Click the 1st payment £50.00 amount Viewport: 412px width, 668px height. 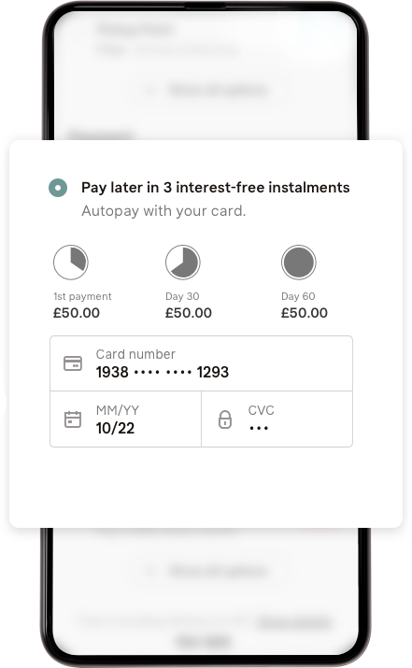pyautogui.click(x=77, y=313)
